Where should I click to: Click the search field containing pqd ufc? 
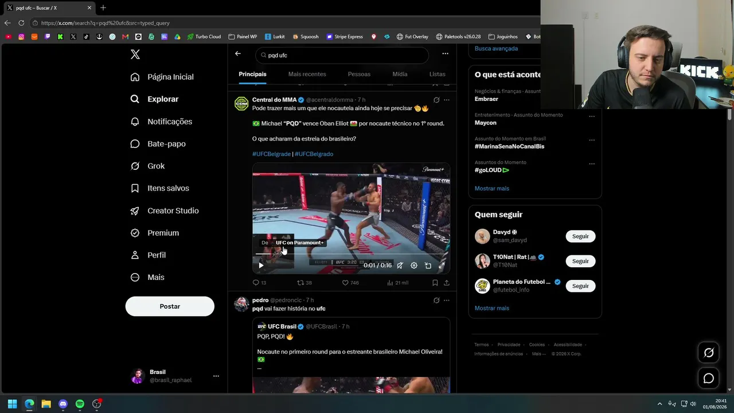(x=342, y=55)
